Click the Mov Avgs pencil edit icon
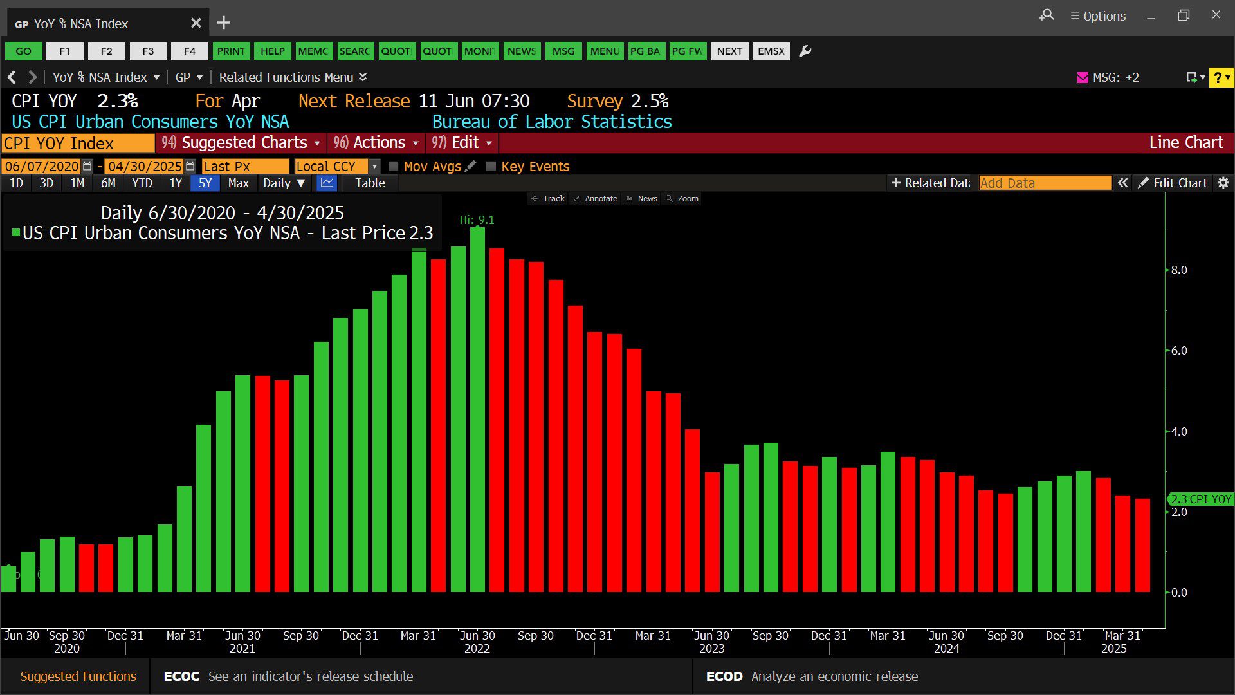This screenshot has width=1235, height=695. point(471,166)
